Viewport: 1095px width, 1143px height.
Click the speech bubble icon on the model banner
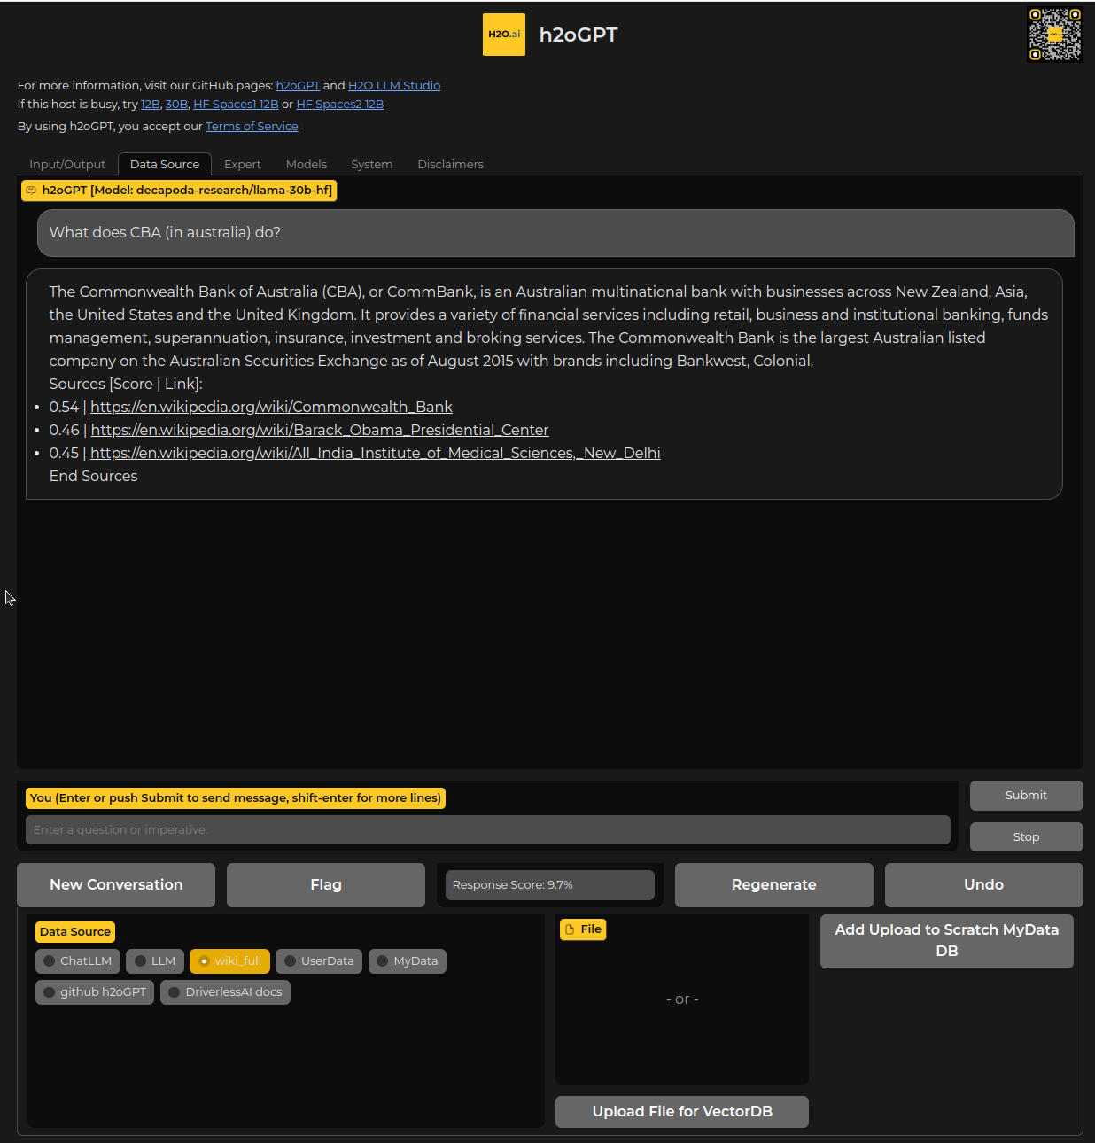click(x=31, y=190)
